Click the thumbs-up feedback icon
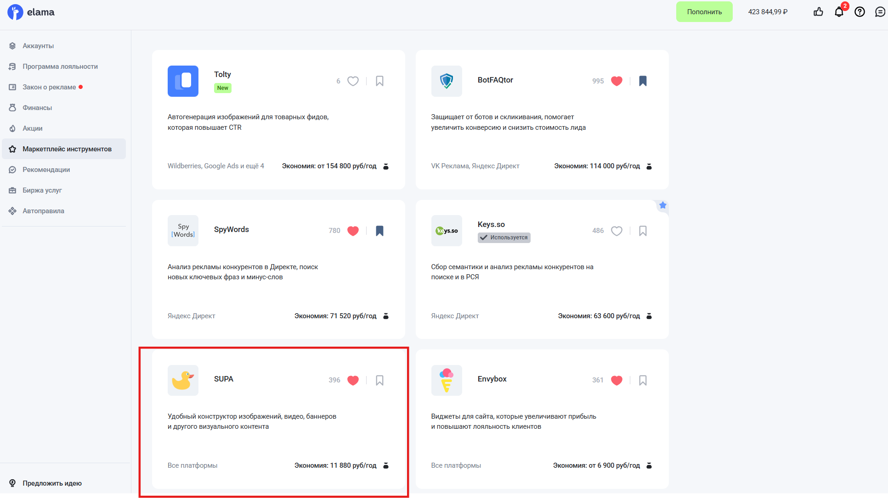The image size is (888, 498). [x=818, y=12]
